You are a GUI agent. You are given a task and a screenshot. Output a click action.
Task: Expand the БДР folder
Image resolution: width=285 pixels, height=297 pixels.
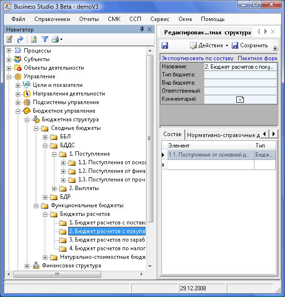(x=45, y=197)
